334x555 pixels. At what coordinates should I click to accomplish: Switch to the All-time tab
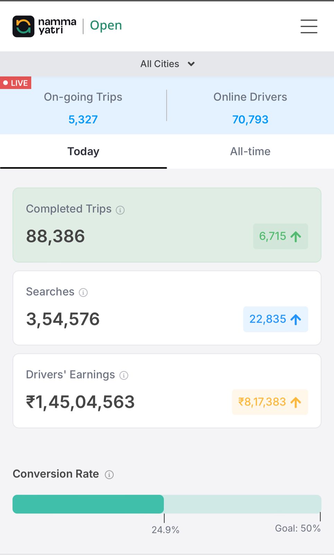(x=250, y=152)
